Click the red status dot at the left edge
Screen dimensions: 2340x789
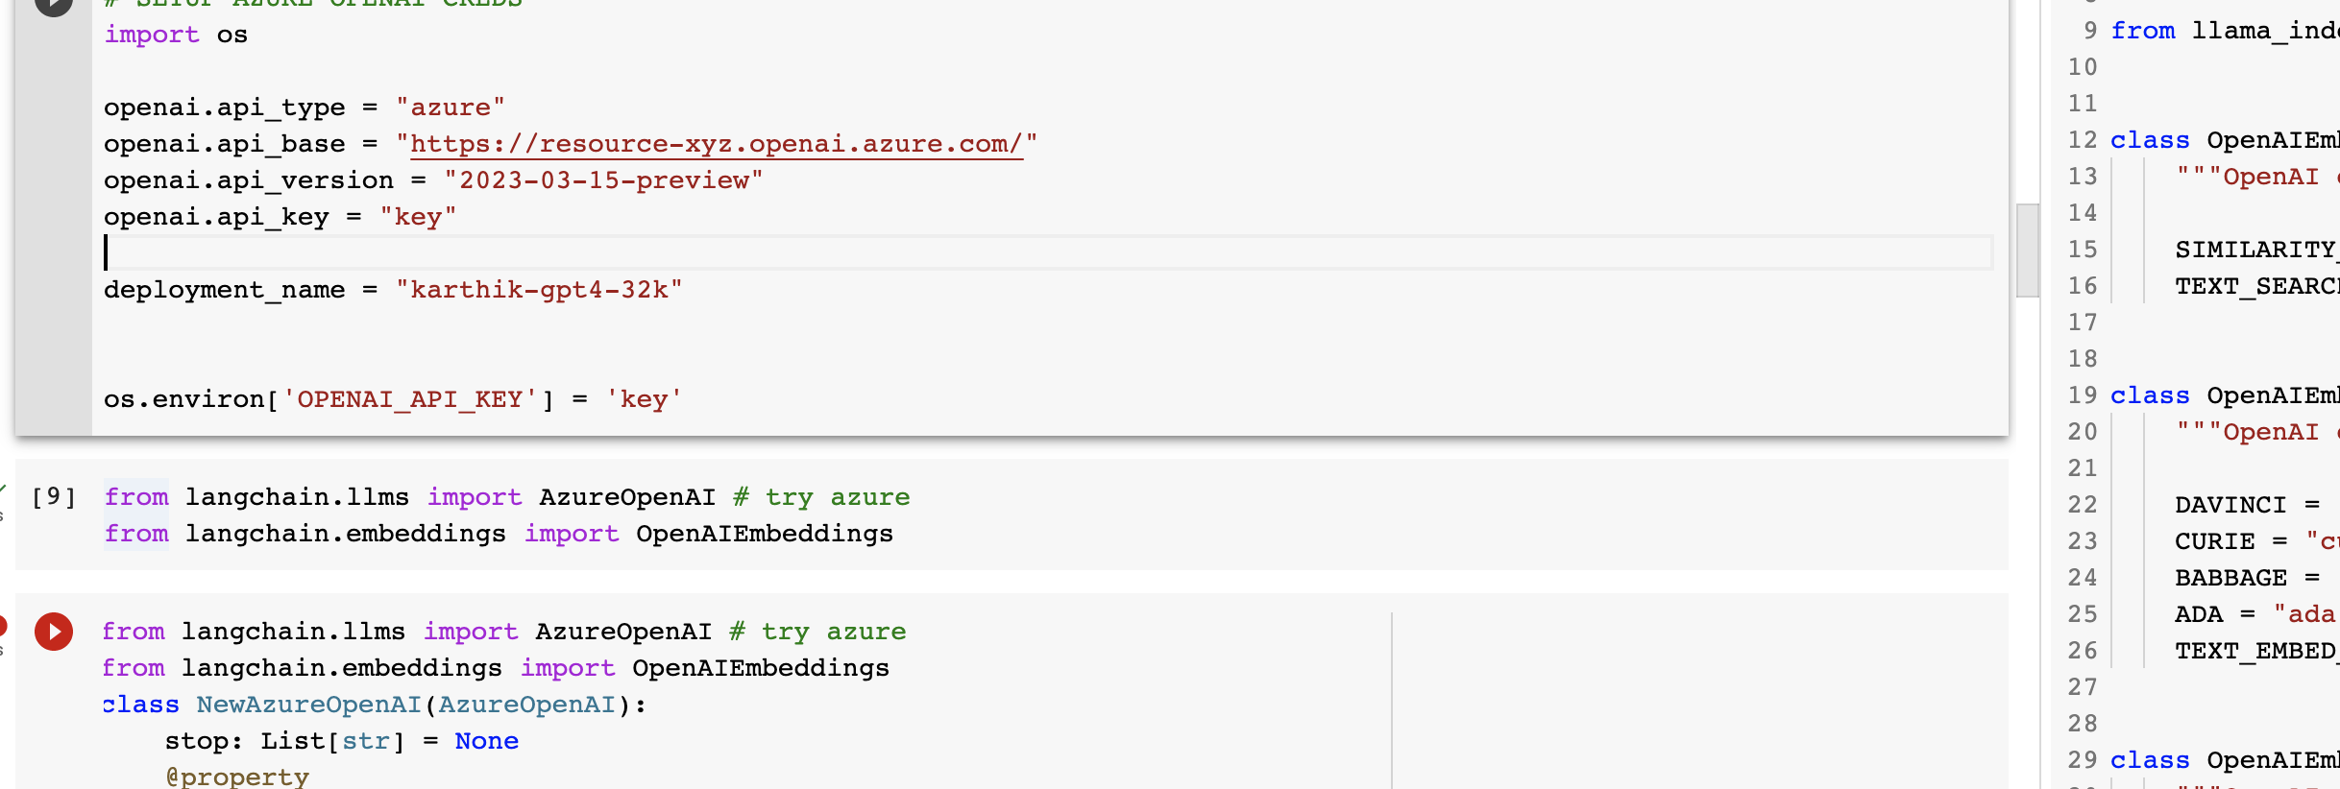[2, 624]
